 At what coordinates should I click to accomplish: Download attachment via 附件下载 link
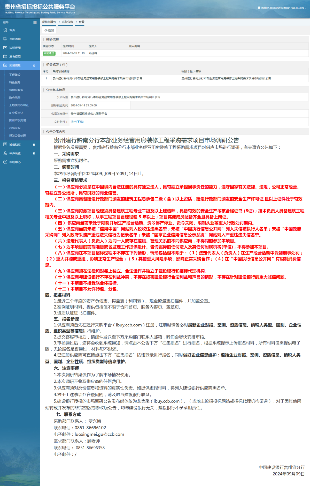[x=77, y=122]
